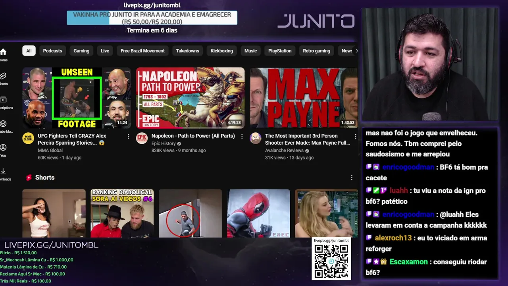Select the All filter chip
Screen dimensions: 508x286
tap(29, 51)
